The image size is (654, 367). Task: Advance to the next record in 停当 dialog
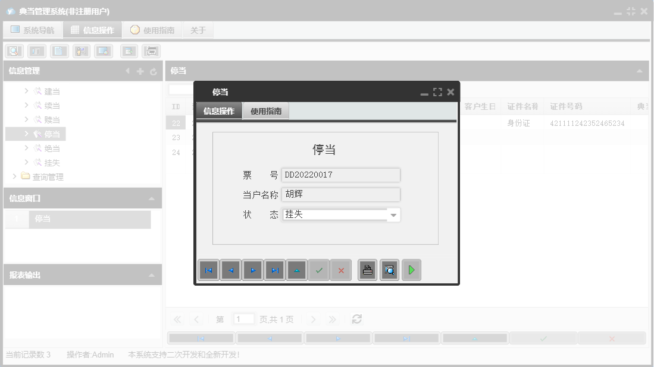click(x=252, y=270)
